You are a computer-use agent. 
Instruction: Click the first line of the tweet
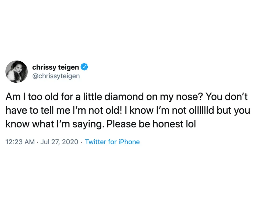(126, 97)
